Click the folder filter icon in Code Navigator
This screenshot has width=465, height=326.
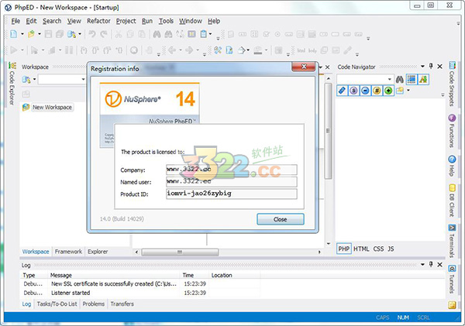[400, 91]
